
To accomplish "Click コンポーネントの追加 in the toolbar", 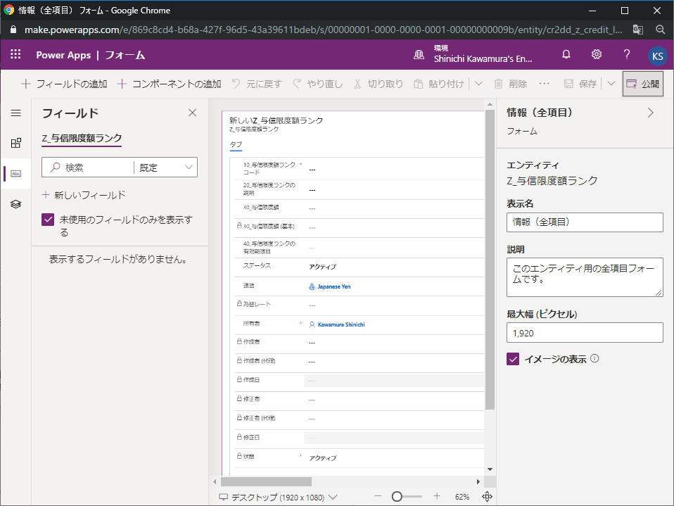I will (169, 84).
